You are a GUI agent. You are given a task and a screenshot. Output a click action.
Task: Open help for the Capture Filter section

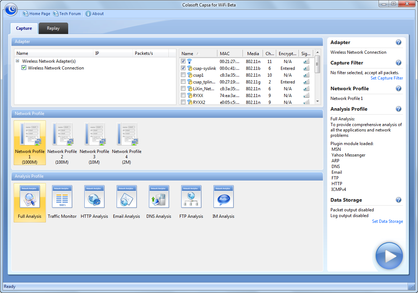[399, 63]
